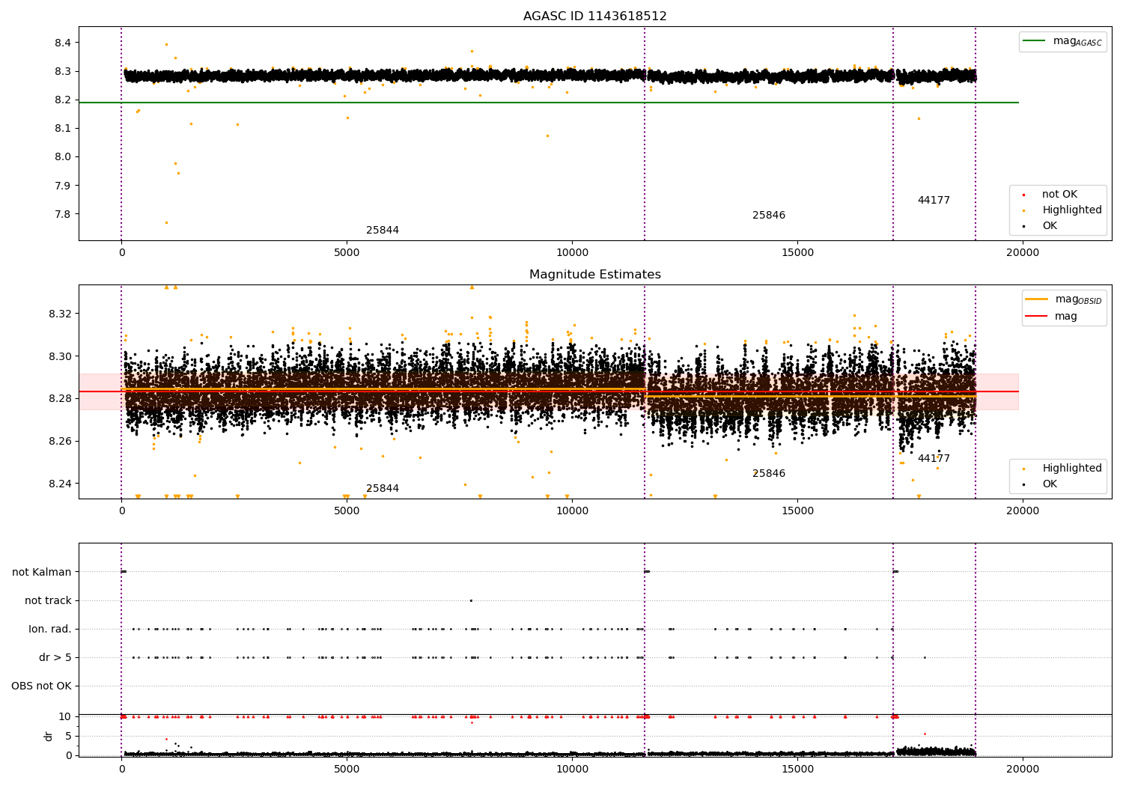1123x786 pixels.
Task: Click the 20000 x-tick under the bottom plot
Action: pyautogui.click(x=1023, y=770)
